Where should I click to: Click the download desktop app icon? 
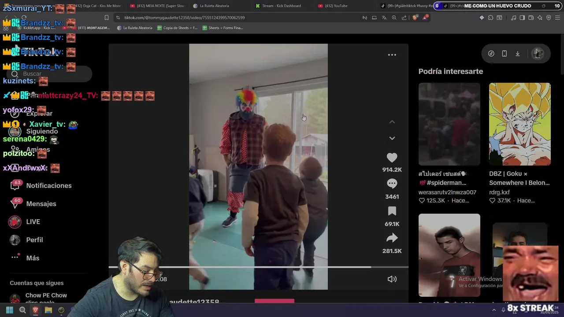(517, 54)
